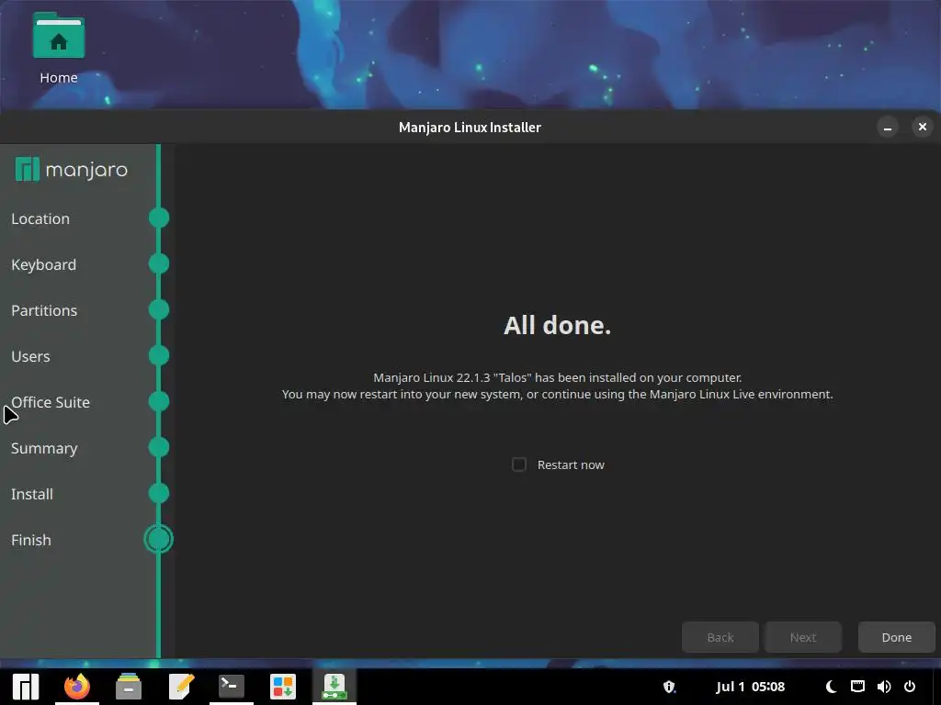
Task: Click the Office Suite step progress dot
Action: point(158,401)
